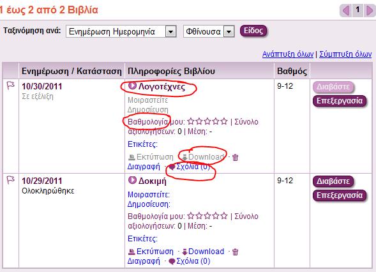This screenshot has height=272, width=376.
Task: Click the Σύμπτυξη όλων link
Action: pos(345,54)
